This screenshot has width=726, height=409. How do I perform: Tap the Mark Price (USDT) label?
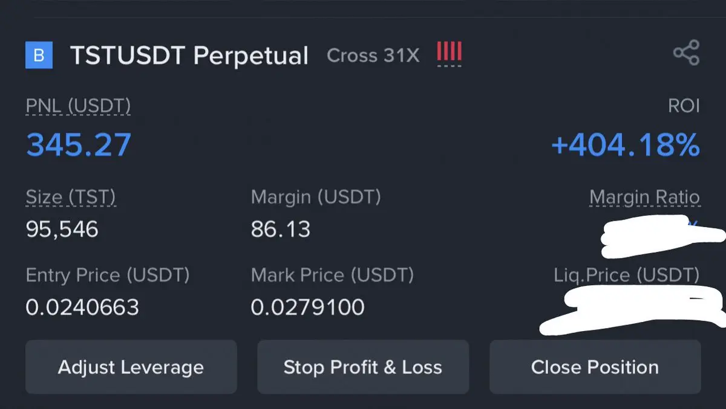pos(333,275)
